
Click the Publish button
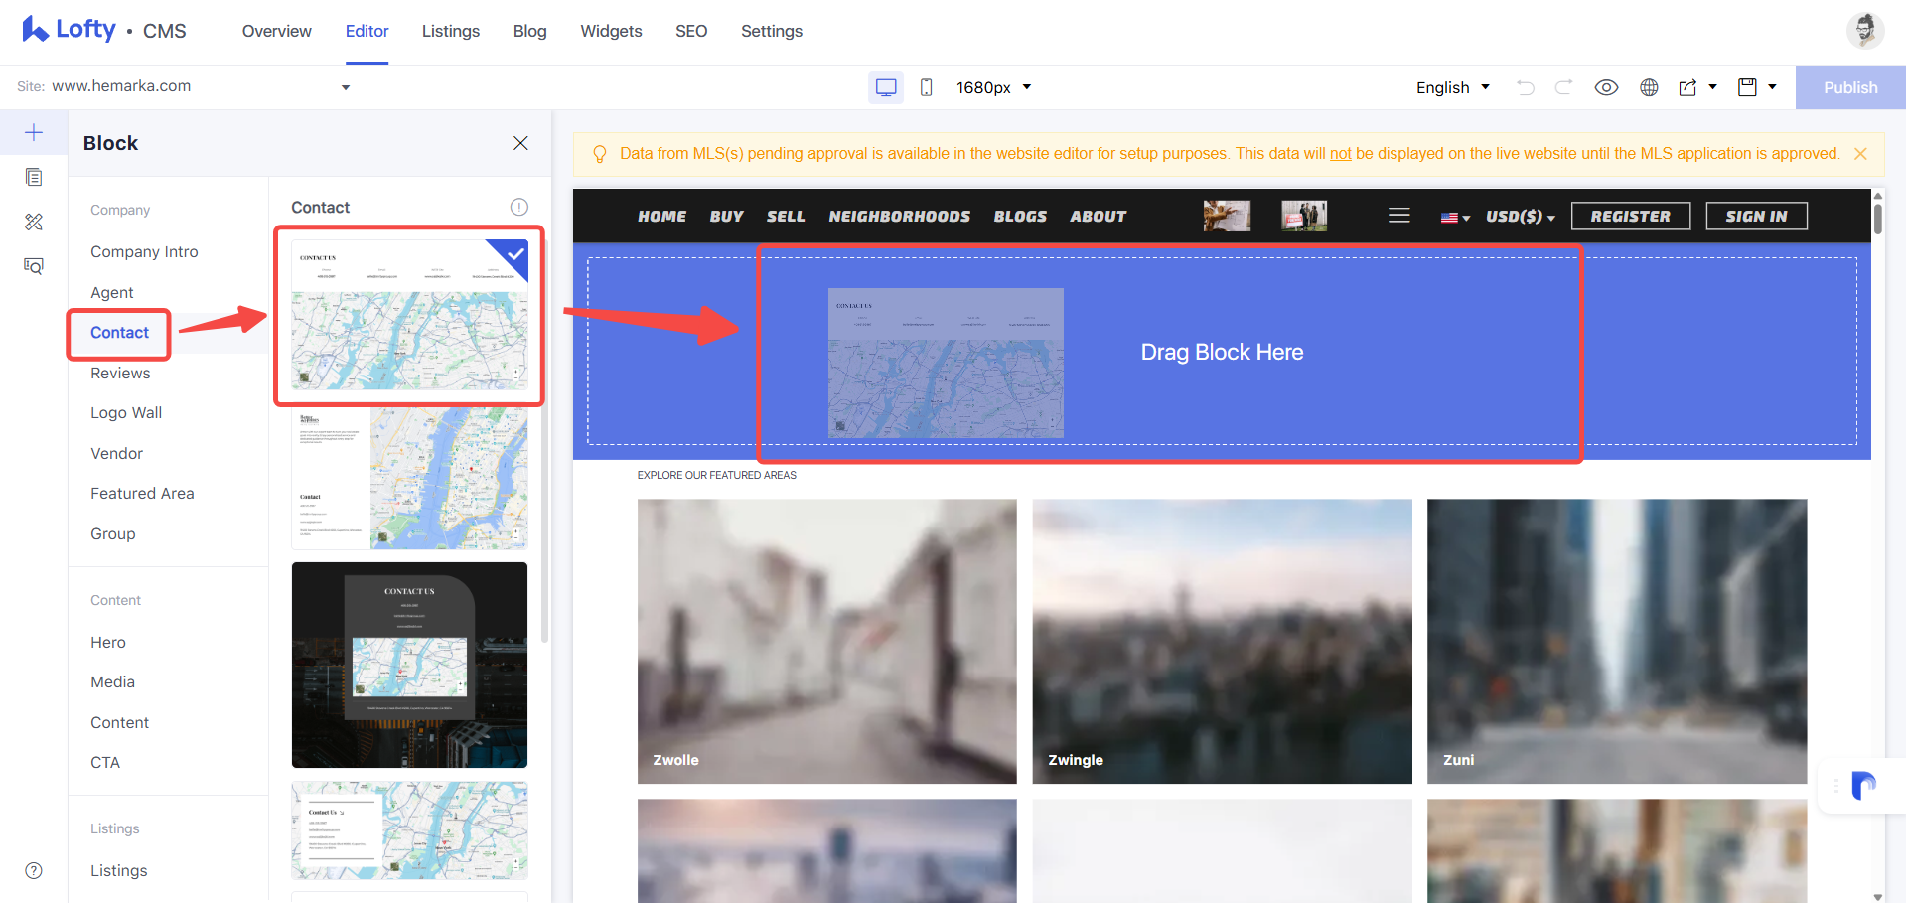1850,87
